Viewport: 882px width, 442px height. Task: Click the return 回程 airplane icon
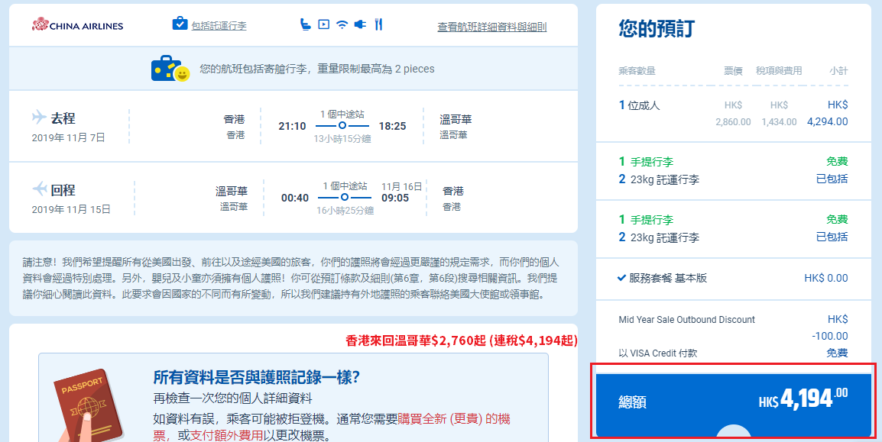40,189
